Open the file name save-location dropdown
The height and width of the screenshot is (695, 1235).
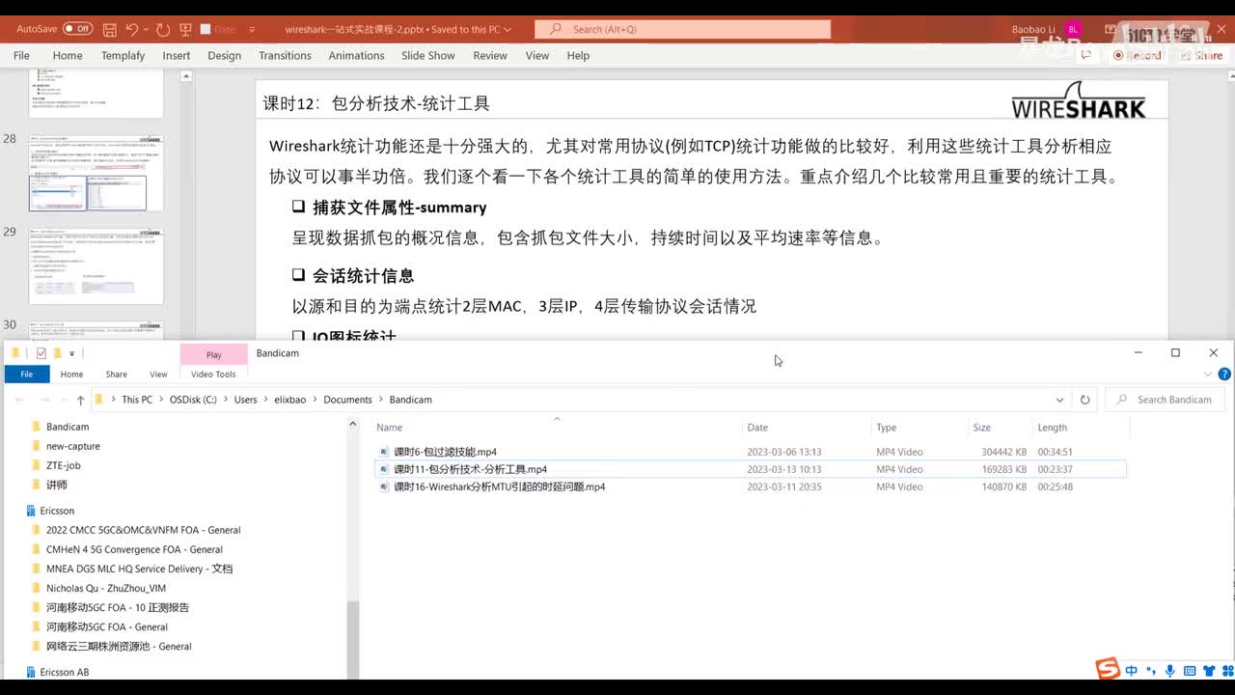(508, 29)
